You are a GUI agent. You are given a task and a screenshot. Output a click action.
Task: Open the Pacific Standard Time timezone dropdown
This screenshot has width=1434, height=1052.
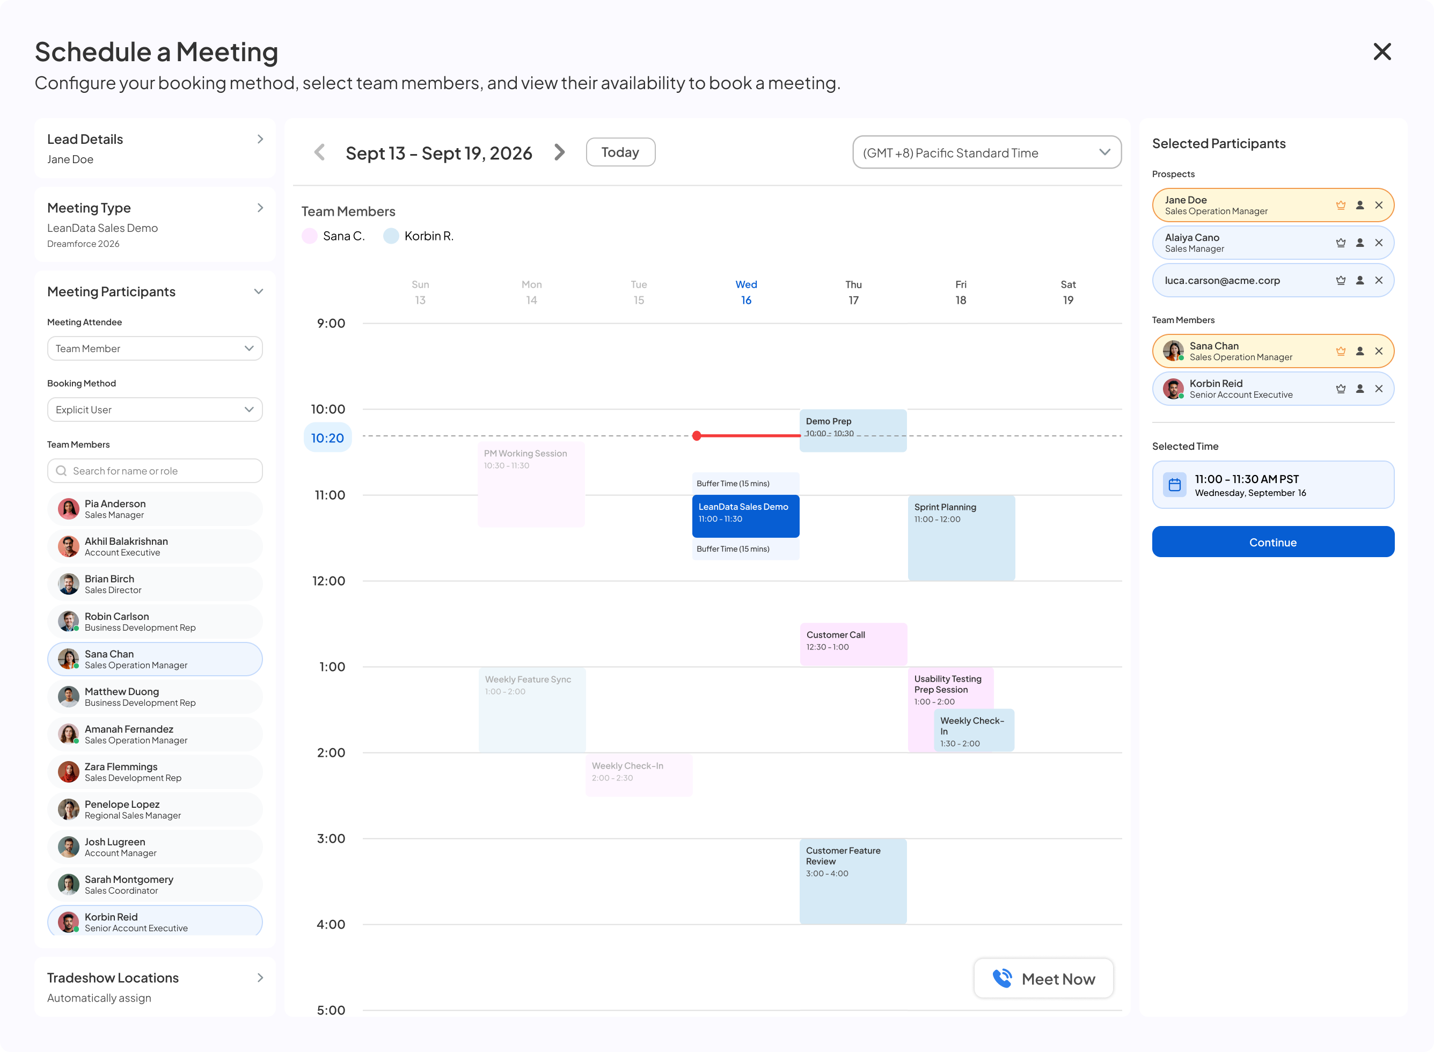986,152
